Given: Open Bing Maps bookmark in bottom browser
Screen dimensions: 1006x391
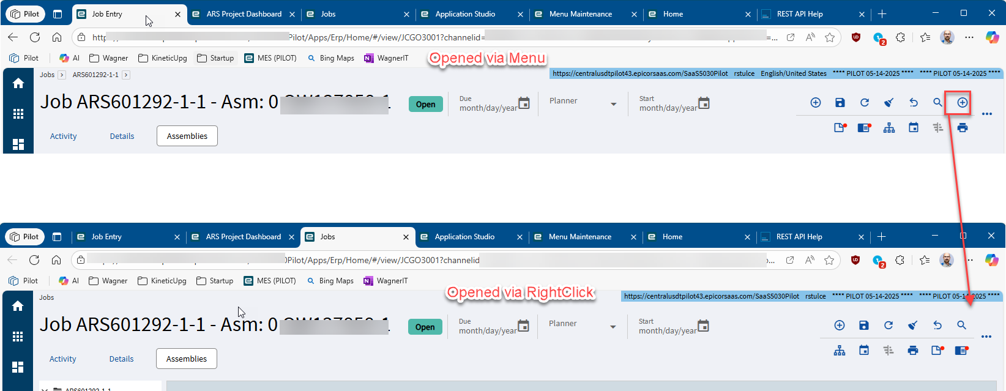Looking at the screenshot, I should coord(330,281).
